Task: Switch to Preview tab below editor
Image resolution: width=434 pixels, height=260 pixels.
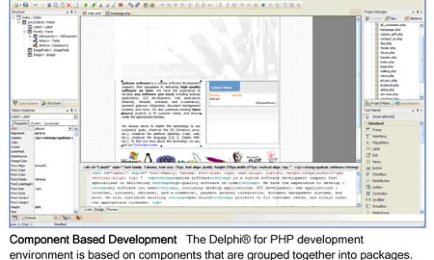Action: (112, 210)
